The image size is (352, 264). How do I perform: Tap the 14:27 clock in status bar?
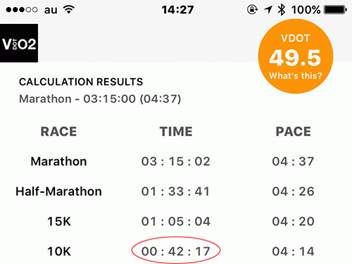(x=177, y=10)
